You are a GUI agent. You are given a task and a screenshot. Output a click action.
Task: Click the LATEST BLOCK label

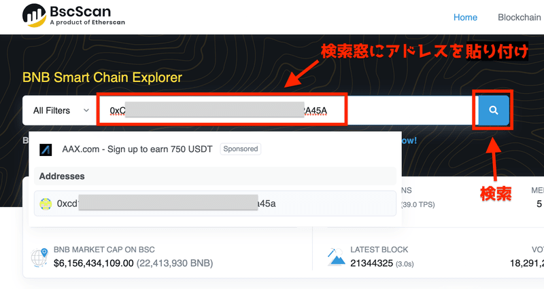379,250
